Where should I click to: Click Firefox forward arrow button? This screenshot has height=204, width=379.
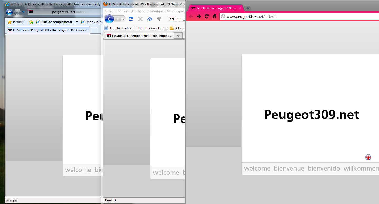click(117, 19)
